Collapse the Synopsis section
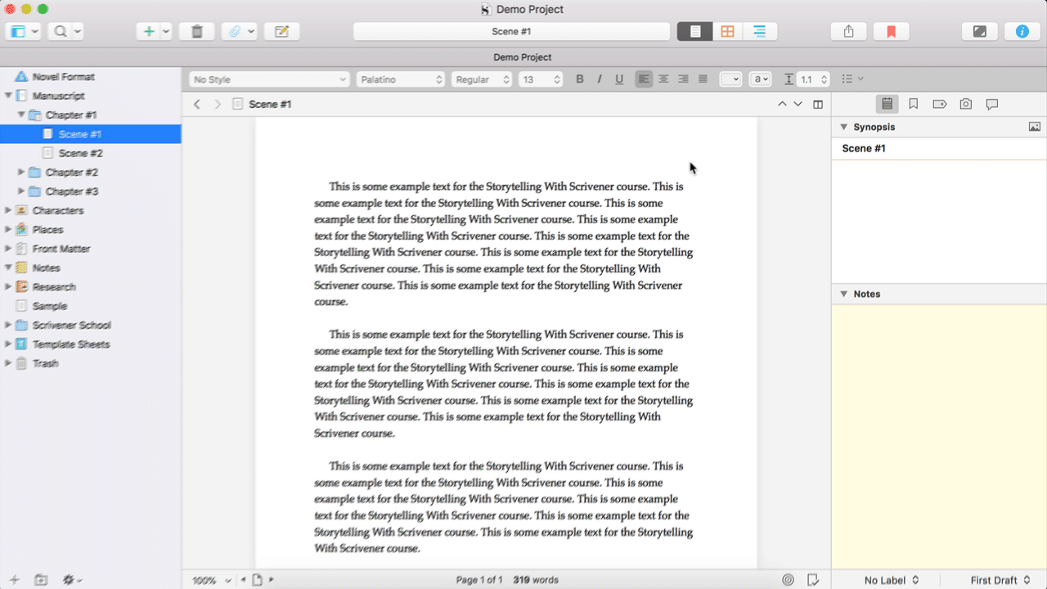Image resolution: width=1047 pixels, height=589 pixels. click(x=843, y=127)
